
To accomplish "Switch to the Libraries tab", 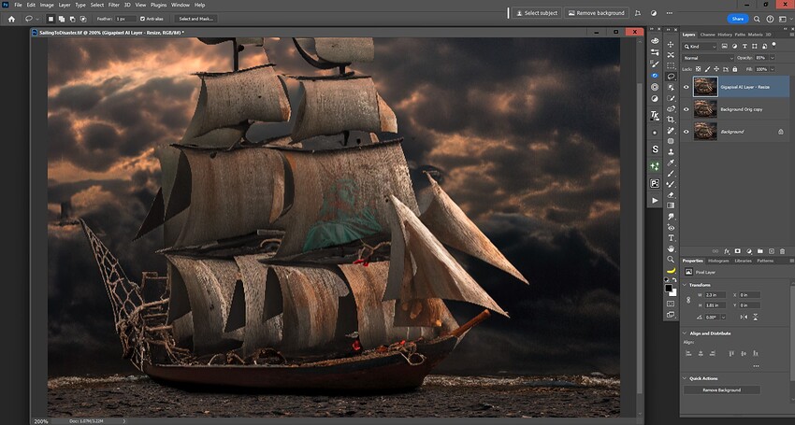I will (x=744, y=261).
